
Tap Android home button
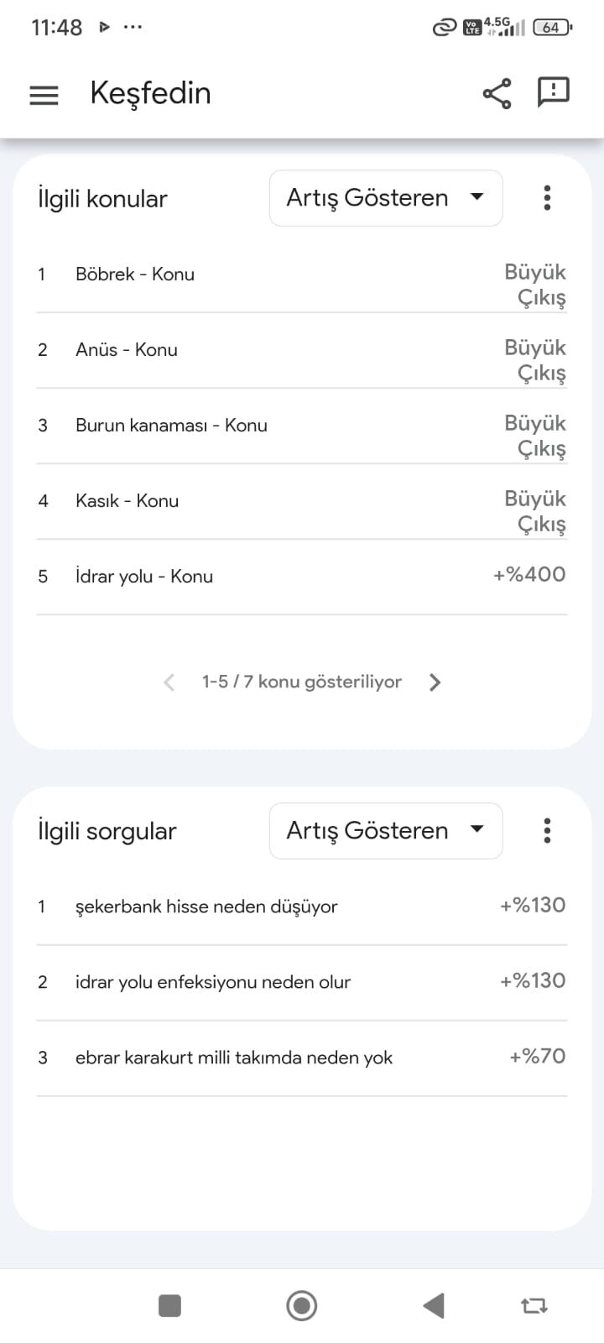(302, 1305)
